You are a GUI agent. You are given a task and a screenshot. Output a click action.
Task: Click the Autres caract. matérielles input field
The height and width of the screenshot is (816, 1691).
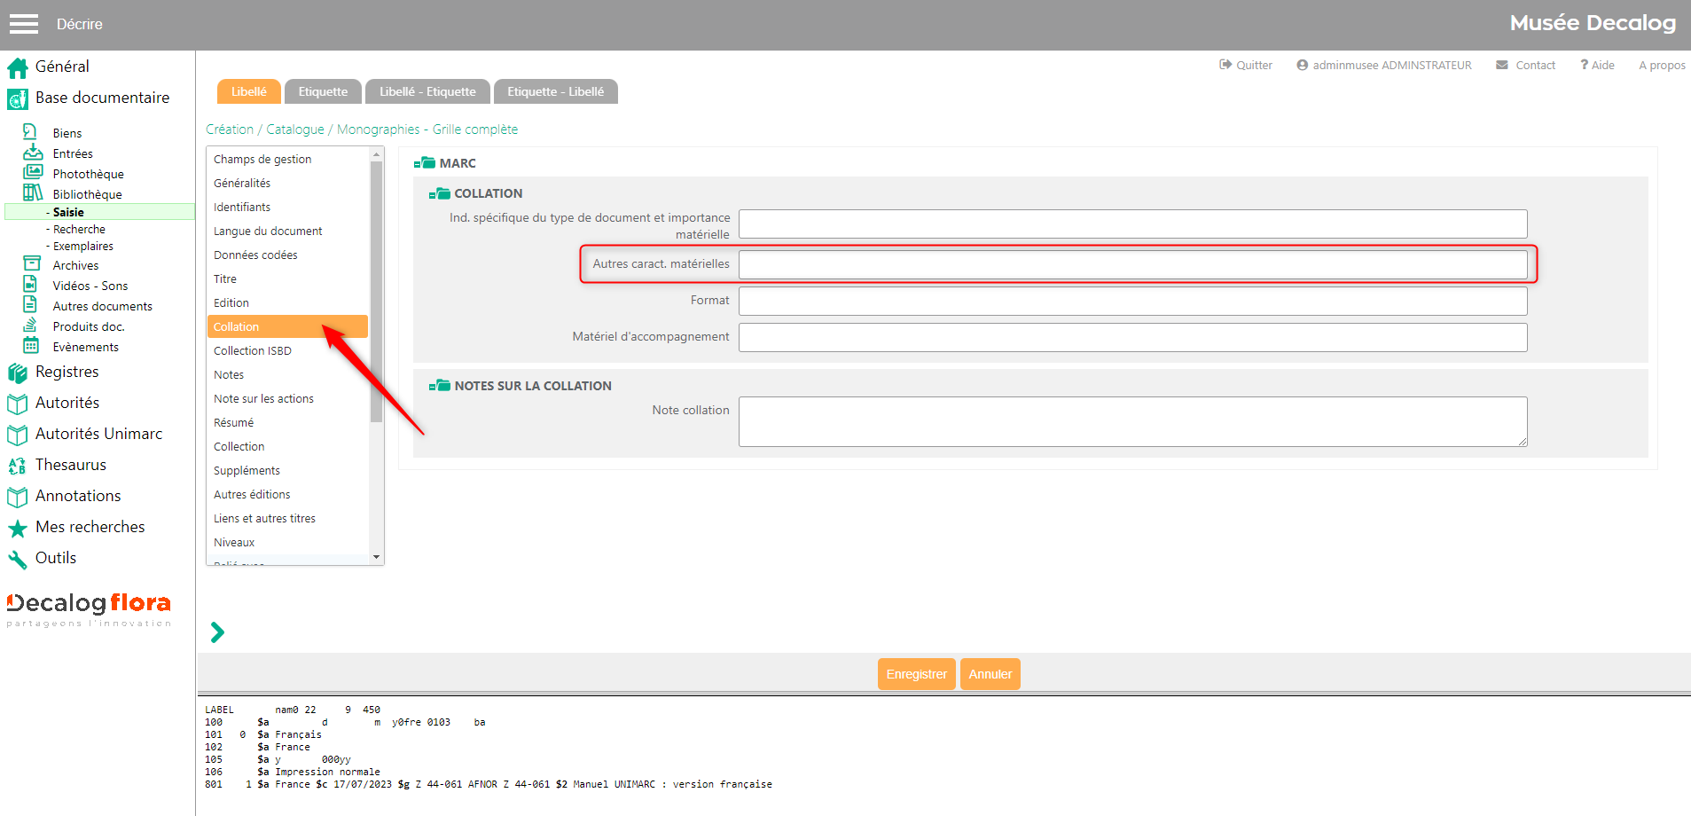[1132, 264]
